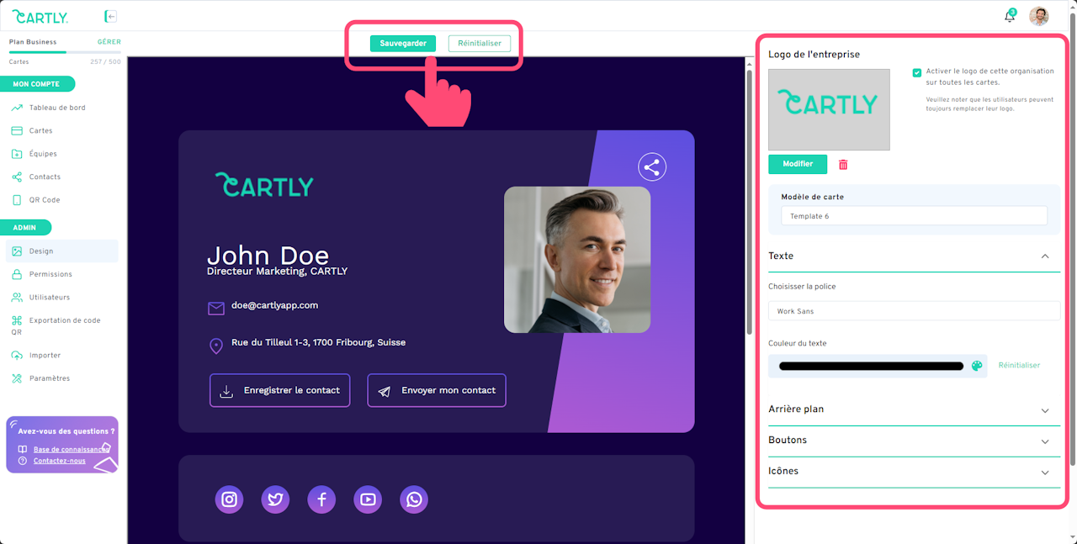Click the YouTube icon on the card
Viewport: 1077px width, 544px height.
click(x=368, y=499)
